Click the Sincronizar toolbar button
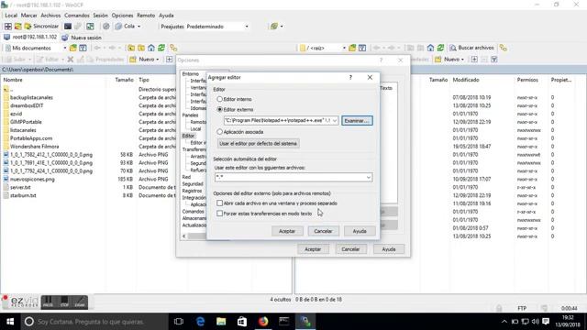 [41, 27]
